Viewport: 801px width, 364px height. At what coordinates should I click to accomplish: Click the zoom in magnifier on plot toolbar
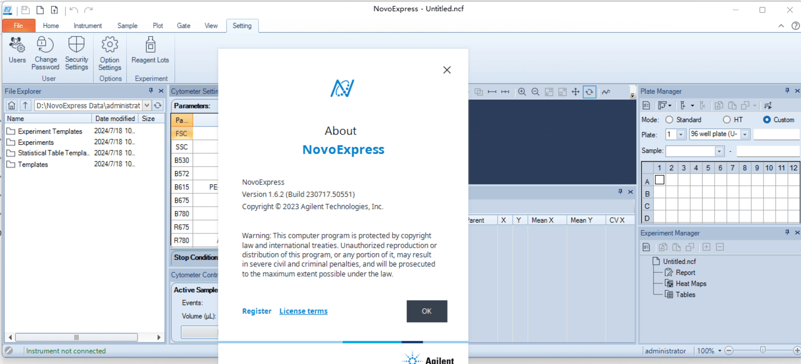coord(522,92)
